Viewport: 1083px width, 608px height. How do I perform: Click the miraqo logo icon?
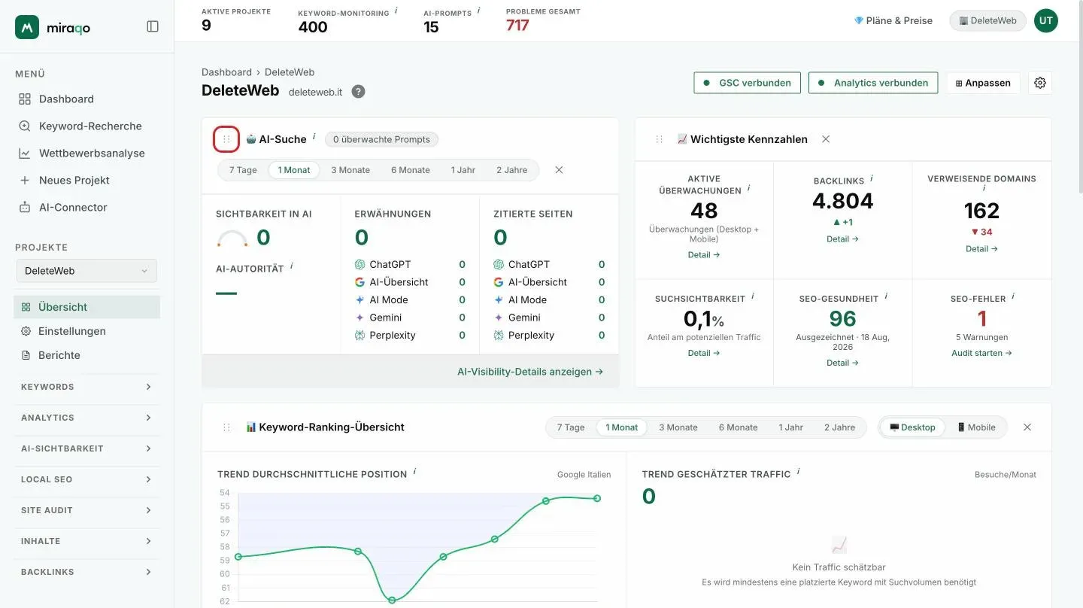pyautogui.click(x=27, y=27)
